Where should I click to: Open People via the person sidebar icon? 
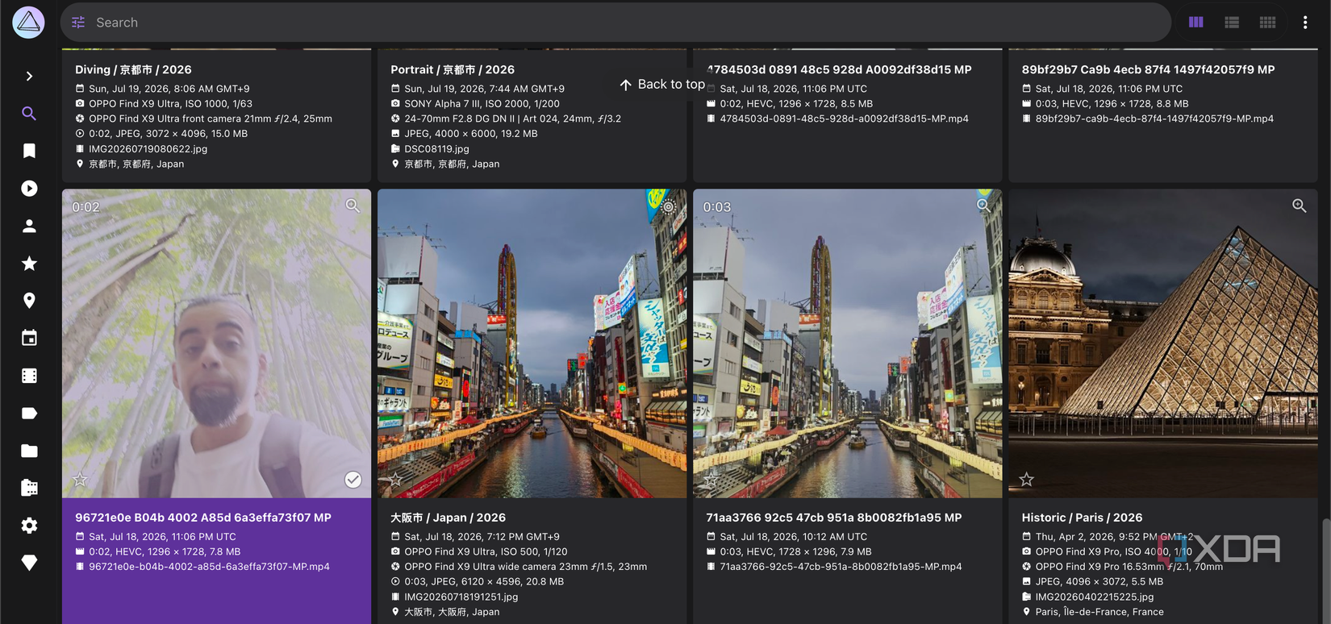(x=29, y=226)
